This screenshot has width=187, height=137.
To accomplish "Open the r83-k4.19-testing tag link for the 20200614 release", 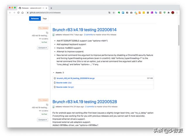I will click(x=40, y=35).
